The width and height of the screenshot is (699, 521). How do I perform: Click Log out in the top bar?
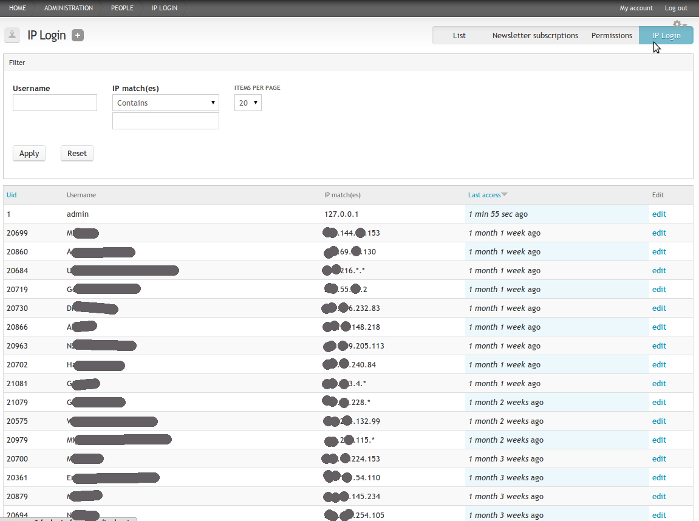tap(676, 8)
